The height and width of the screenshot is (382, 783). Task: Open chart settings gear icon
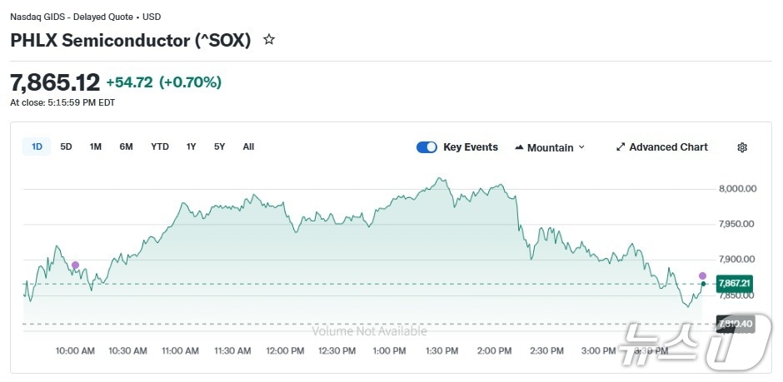(742, 147)
